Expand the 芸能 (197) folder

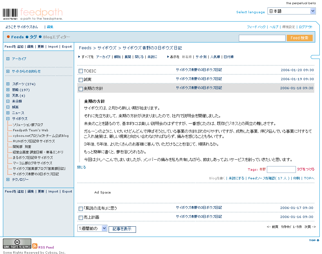point(8,90)
